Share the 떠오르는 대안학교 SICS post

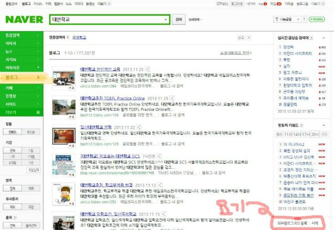click(x=159, y=156)
